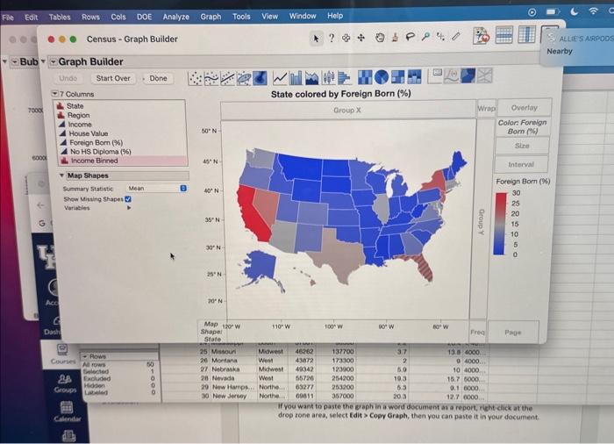
Task: Collapse the Graph Builder outline disclosure triangle
Action: tap(44, 61)
